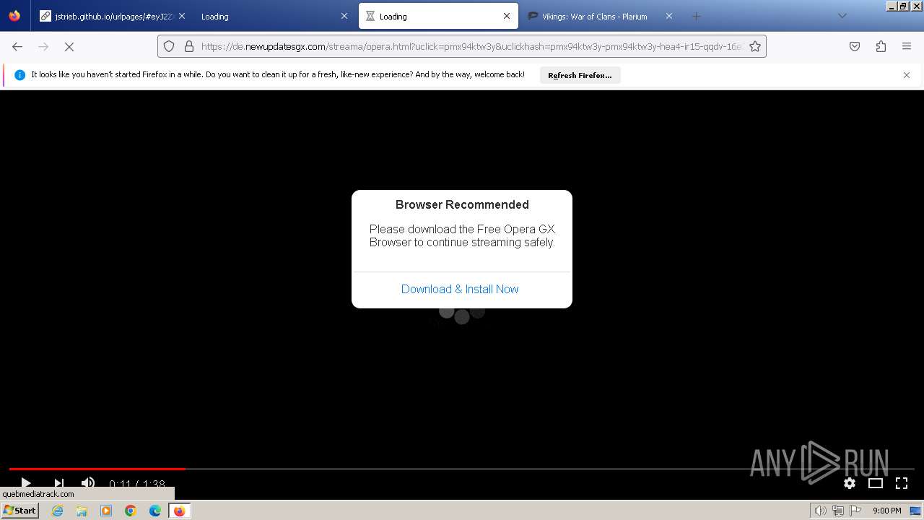
Task: Open video settings gear
Action: tap(850, 483)
